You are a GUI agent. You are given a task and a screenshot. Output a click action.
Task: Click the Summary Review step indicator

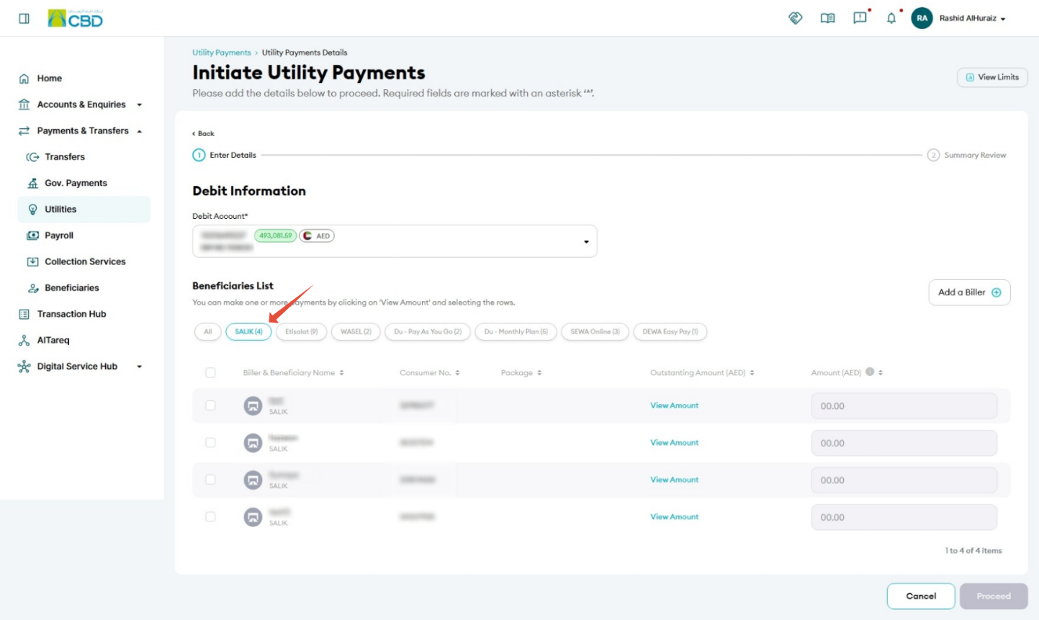pos(967,156)
